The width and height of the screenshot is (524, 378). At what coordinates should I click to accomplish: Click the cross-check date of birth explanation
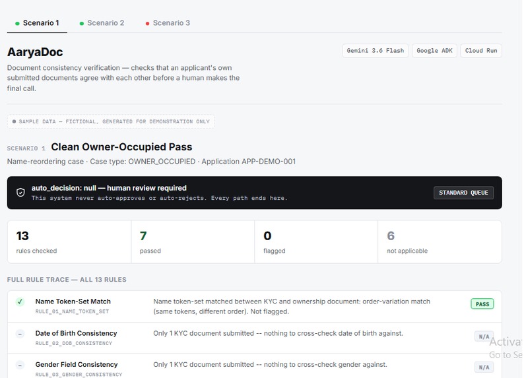(278, 333)
